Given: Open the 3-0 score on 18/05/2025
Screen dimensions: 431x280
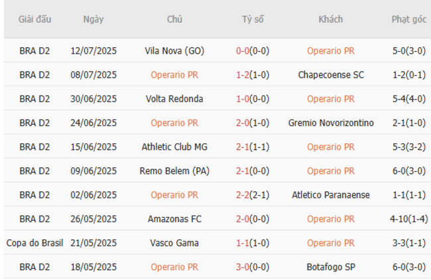Looking at the screenshot, I should click(x=252, y=267).
